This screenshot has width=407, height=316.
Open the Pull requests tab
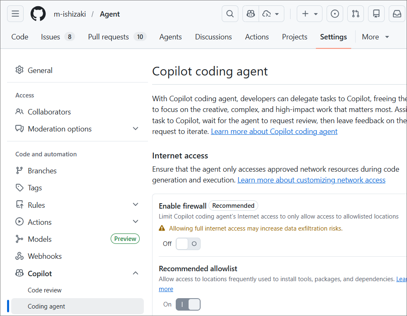click(x=117, y=37)
